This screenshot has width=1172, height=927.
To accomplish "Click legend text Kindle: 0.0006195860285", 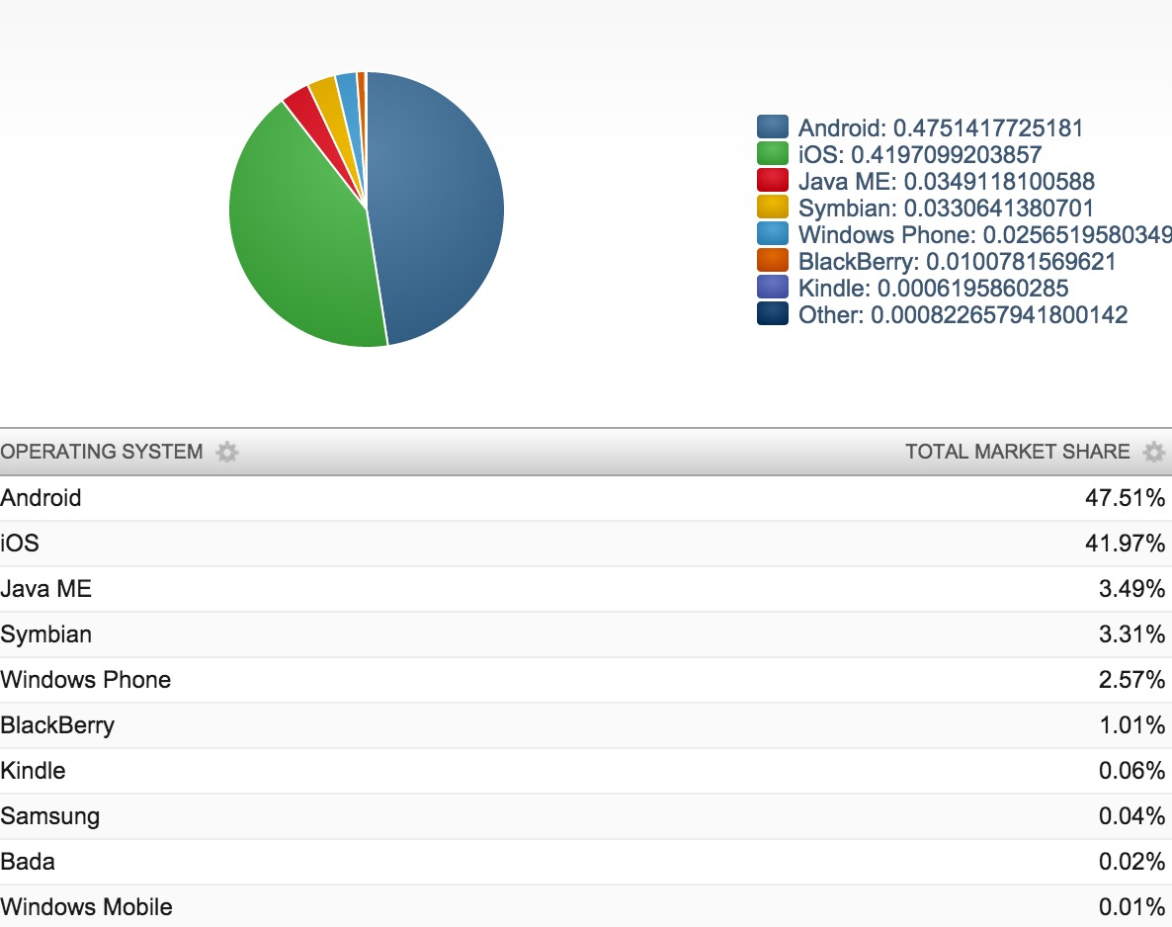I will point(933,289).
